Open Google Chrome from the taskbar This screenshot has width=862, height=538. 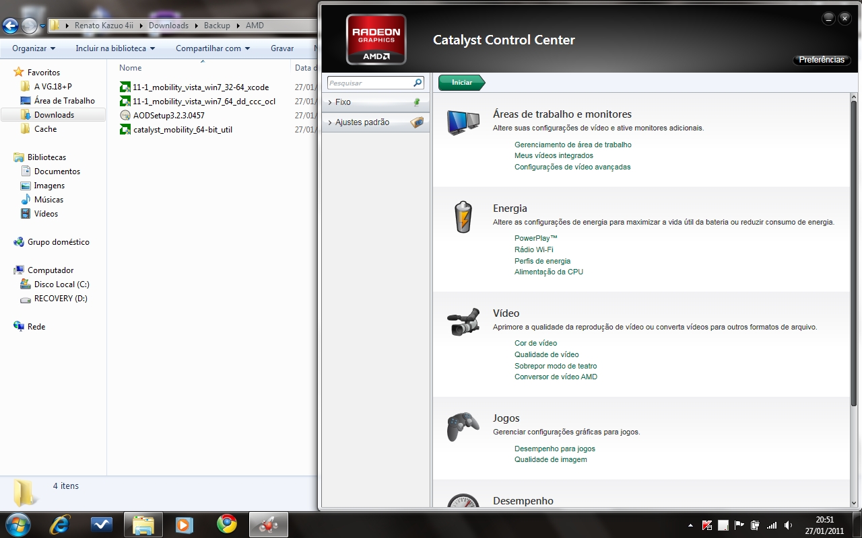pos(227,524)
